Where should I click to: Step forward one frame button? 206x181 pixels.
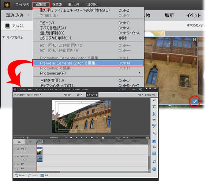(x=86, y=138)
